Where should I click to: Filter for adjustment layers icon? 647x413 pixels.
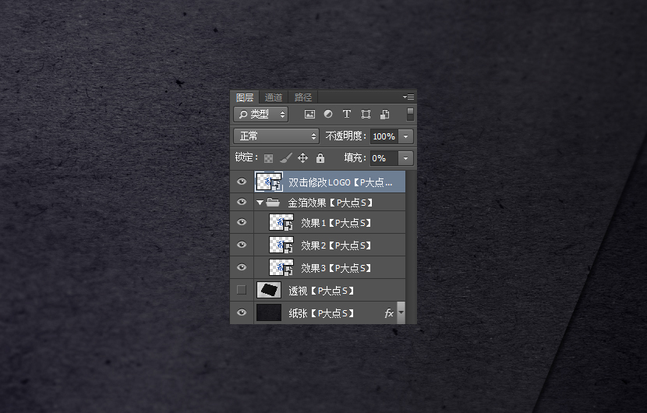[328, 114]
